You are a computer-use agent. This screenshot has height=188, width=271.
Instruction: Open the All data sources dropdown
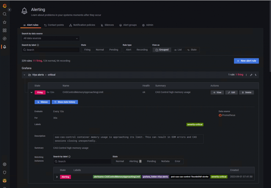[50, 38]
